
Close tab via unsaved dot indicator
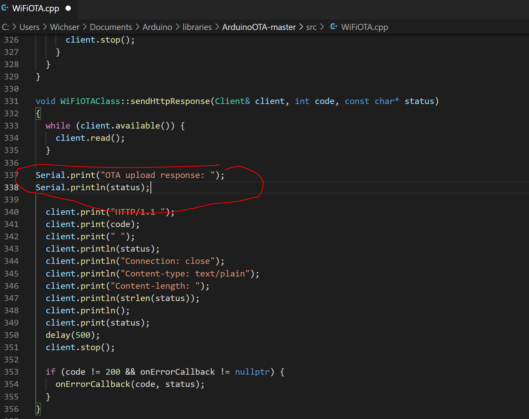(x=68, y=8)
